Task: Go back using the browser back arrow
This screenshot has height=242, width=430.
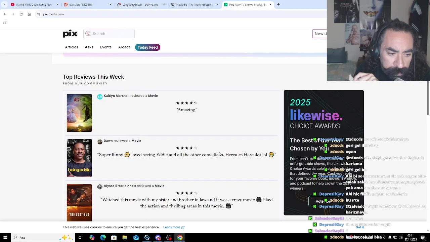Action: click(5, 14)
